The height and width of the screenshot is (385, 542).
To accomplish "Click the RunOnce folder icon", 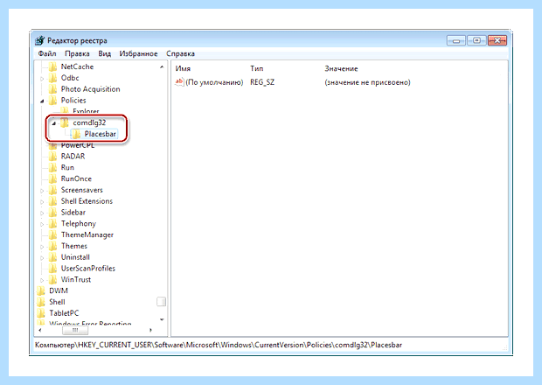I will (52, 178).
